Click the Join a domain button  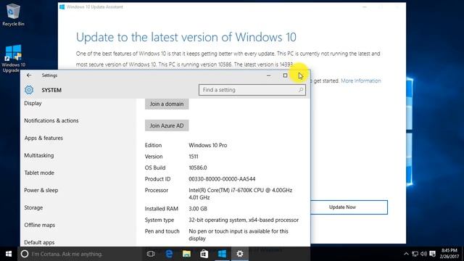(167, 104)
